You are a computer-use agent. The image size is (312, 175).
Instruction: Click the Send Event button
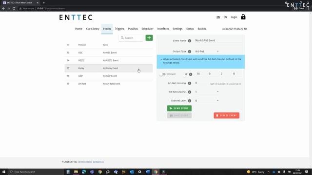(x=179, y=108)
